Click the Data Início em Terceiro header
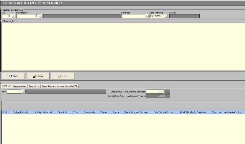245x144 pixels. coord(138,113)
